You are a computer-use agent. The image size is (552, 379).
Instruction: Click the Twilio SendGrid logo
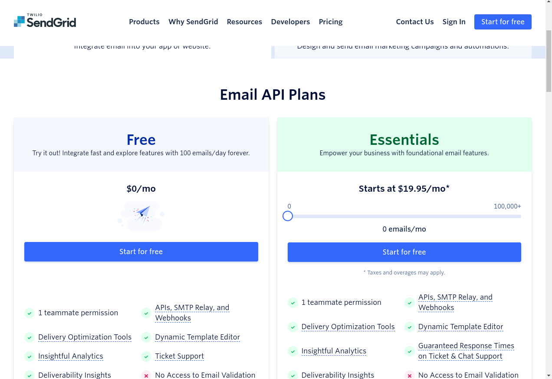[45, 21]
